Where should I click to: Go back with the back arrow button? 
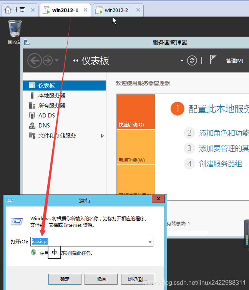click(34, 60)
